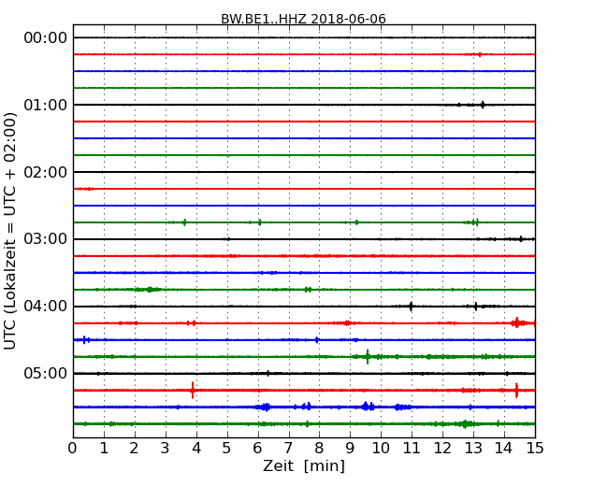
Task: Click the x-axis tick label 0
Action: (x=73, y=449)
